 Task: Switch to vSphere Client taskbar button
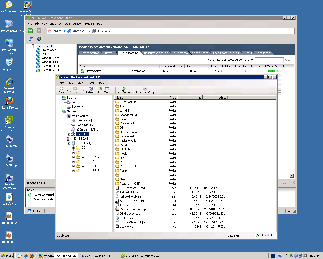pyautogui.click(x=140, y=256)
